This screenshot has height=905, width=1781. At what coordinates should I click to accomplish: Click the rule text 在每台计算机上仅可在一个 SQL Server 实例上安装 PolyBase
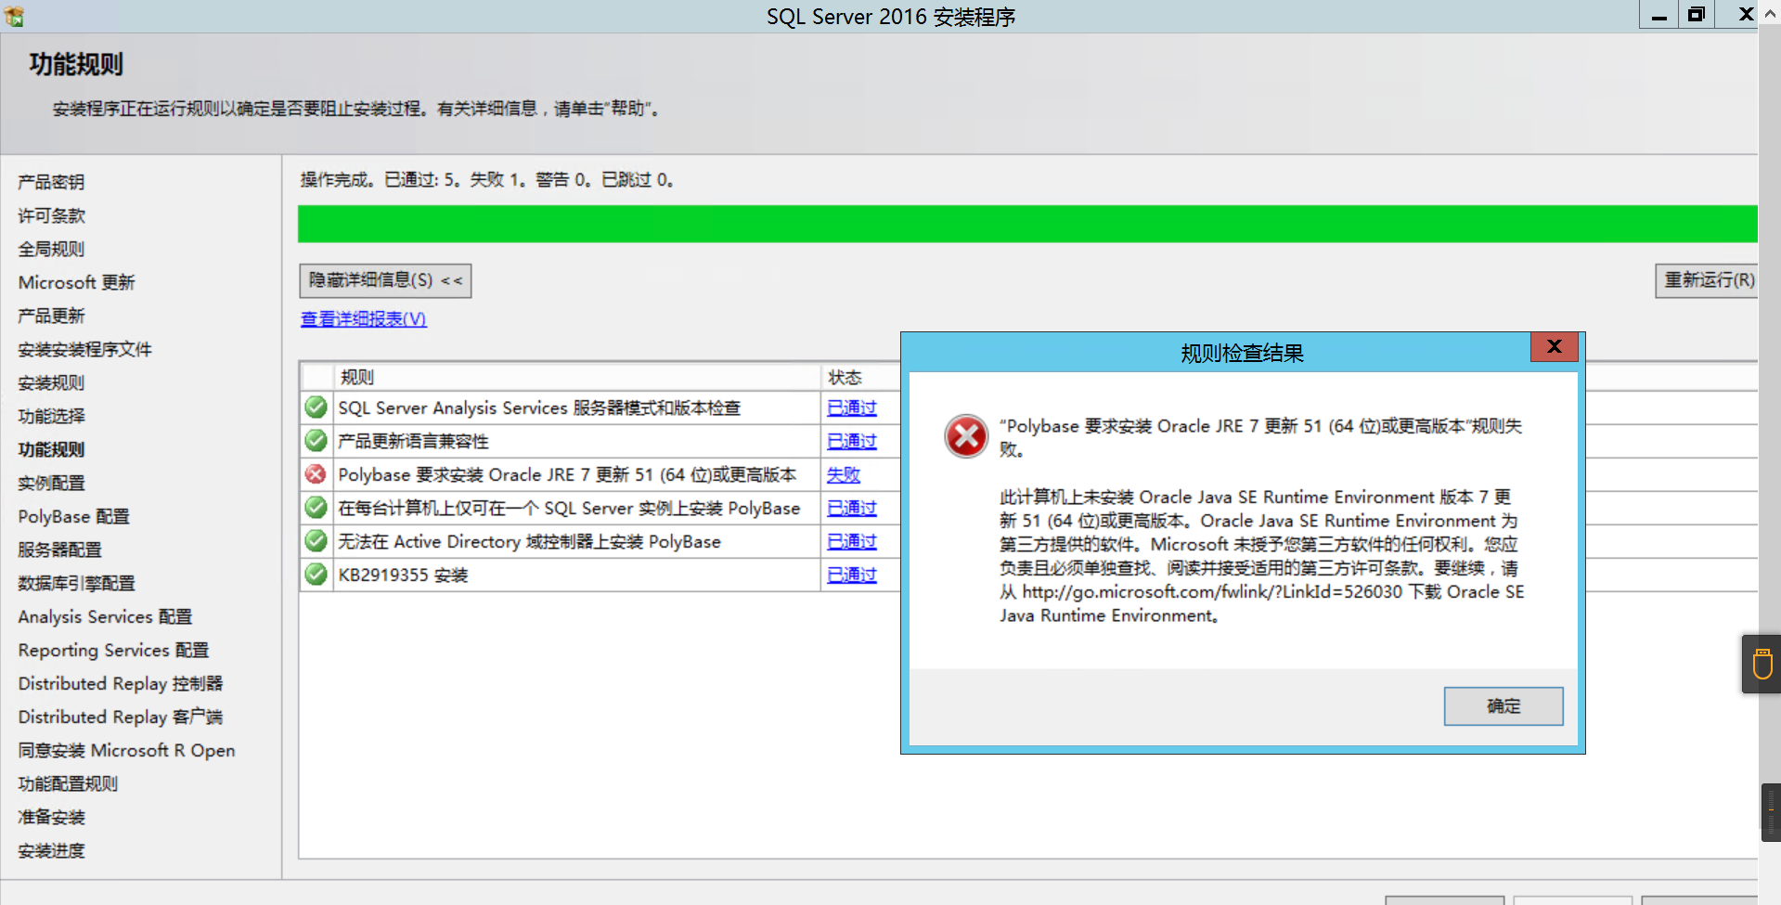(x=569, y=508)
